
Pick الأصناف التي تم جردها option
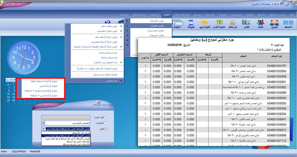(66, 142)
